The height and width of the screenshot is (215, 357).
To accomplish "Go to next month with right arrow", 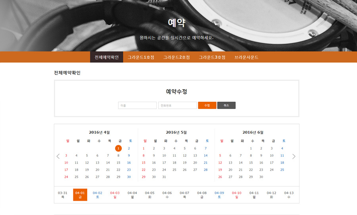I will [294, 156].
